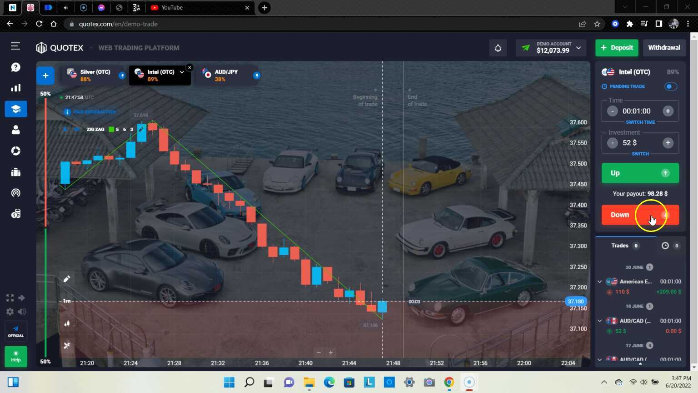
Task: Unpin the Silver (OTC) asset tab
Action: [122, 76]
